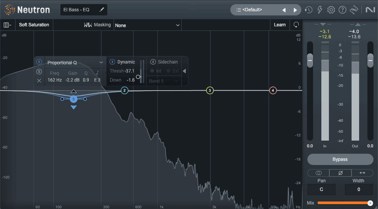Toggle the Masking meter
The width and height of the screenshot is (378, 209).
pyautogui.click(x=97, y=25)
